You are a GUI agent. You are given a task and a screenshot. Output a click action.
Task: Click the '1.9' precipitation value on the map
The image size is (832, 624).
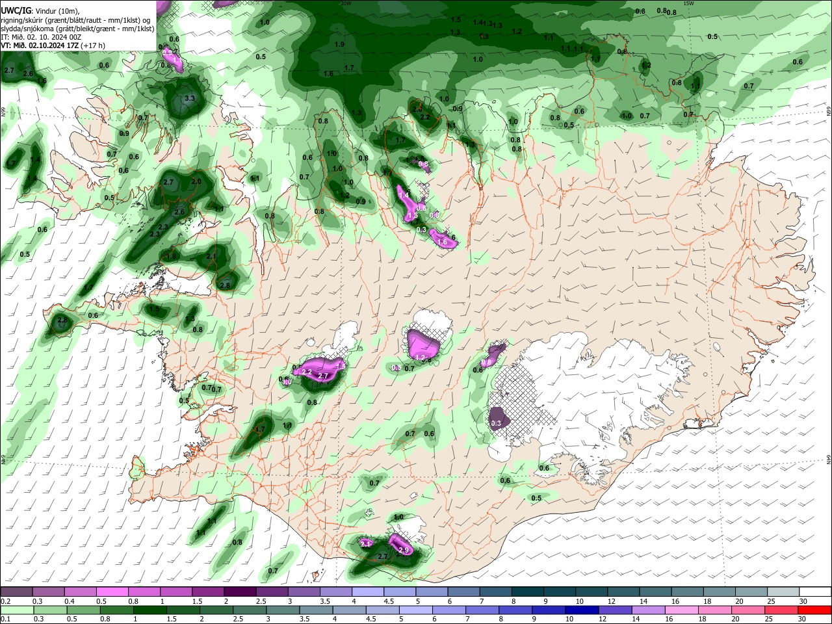[x=339, y=44]
